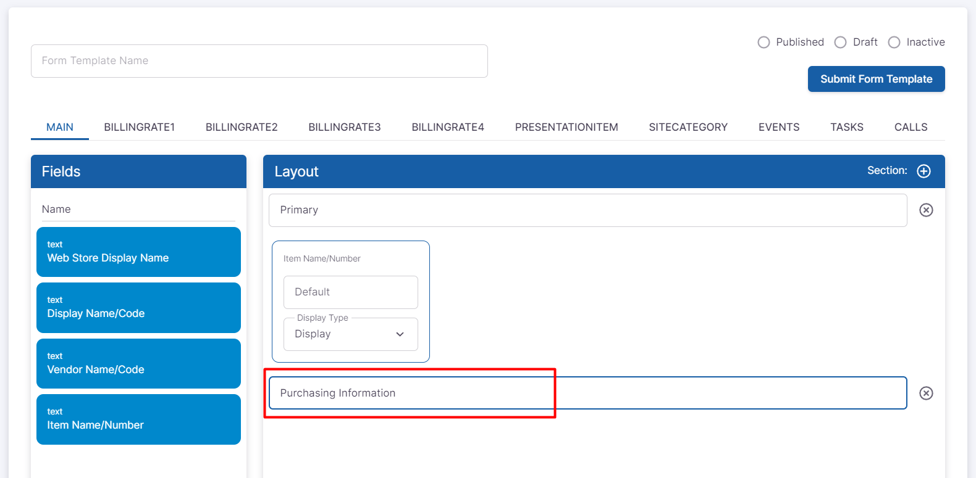Go to the EVENTS tab
Viewport: 976px width, 478px height.
[778, 127]
